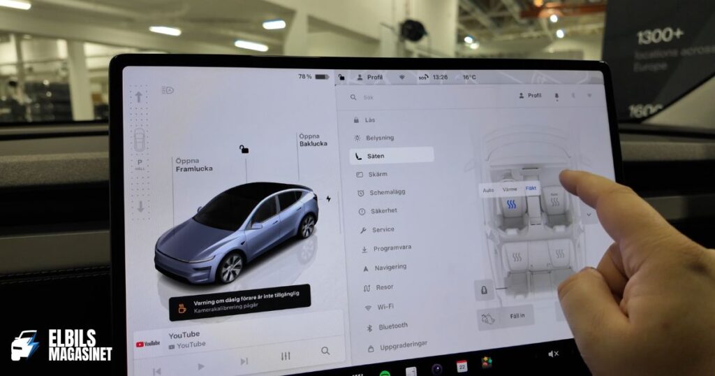Image resolution: width=715 pixels, height=376 pixels.
Task: Expand the seat panel chevron arrow
Action: click(589, 215)
